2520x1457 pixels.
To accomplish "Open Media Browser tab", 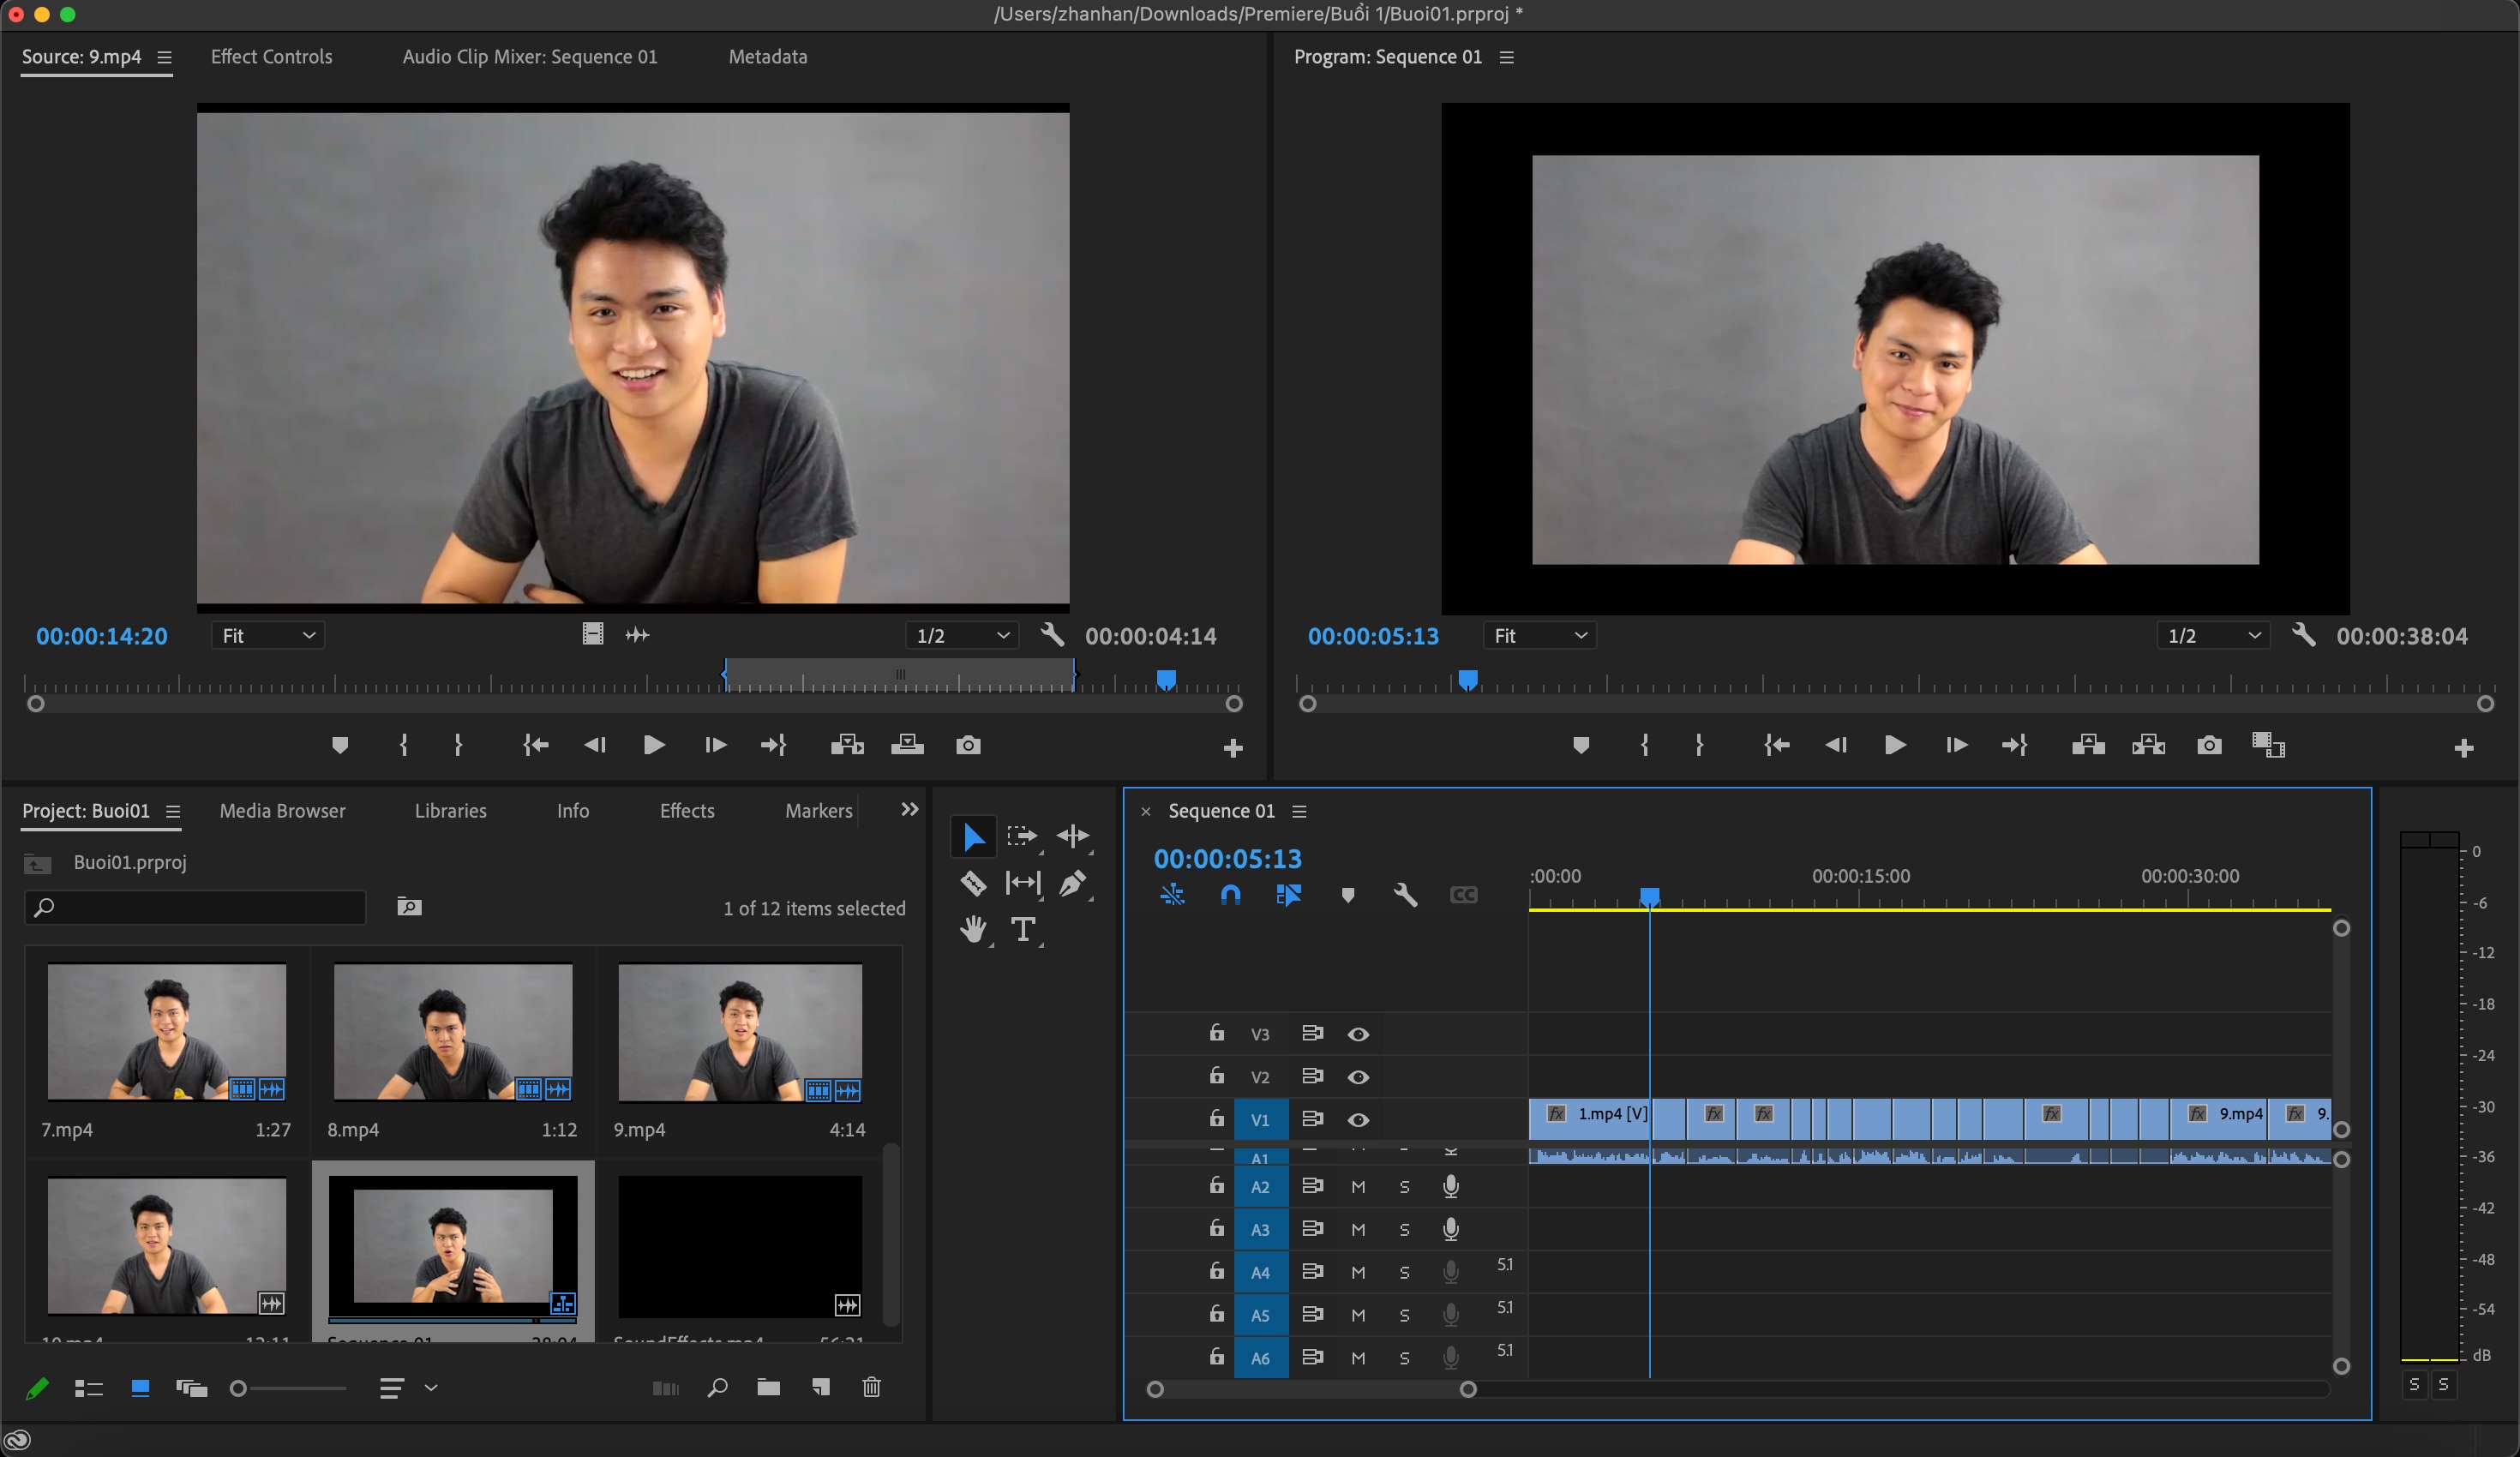I will pos(282,811).
